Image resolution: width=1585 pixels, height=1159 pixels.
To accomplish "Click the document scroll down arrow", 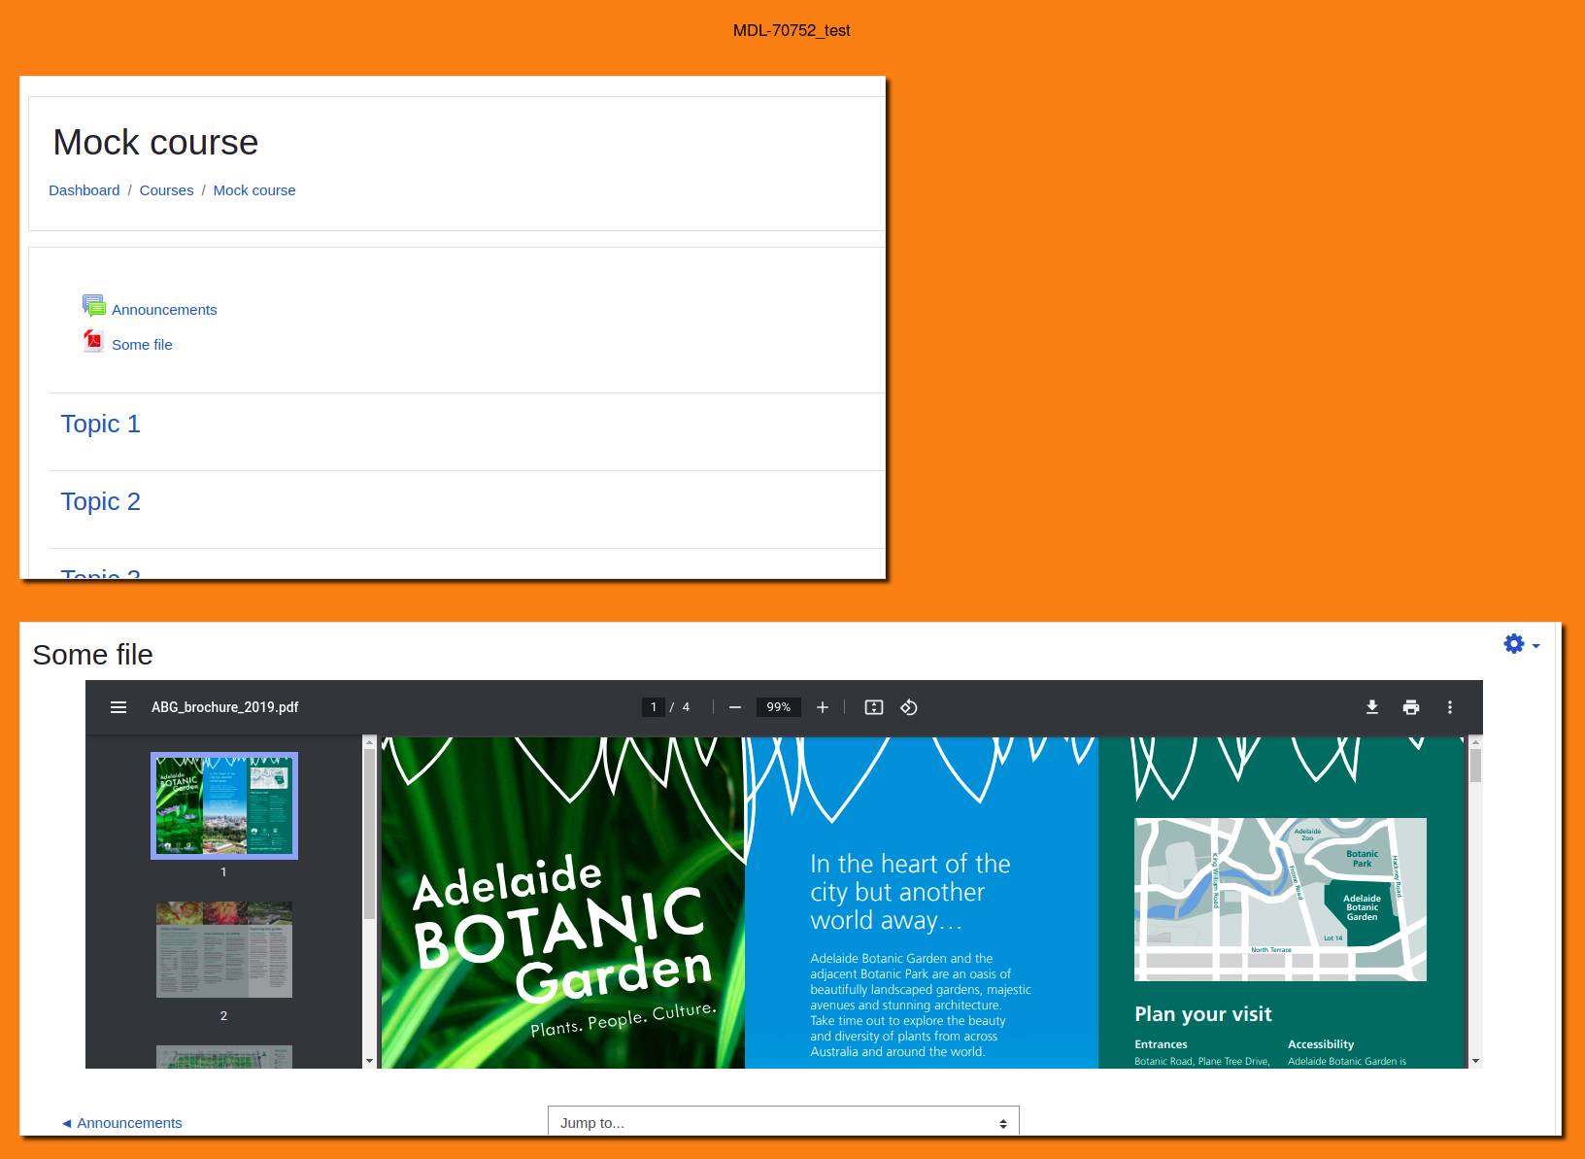I will (x=1475, y=1061).
